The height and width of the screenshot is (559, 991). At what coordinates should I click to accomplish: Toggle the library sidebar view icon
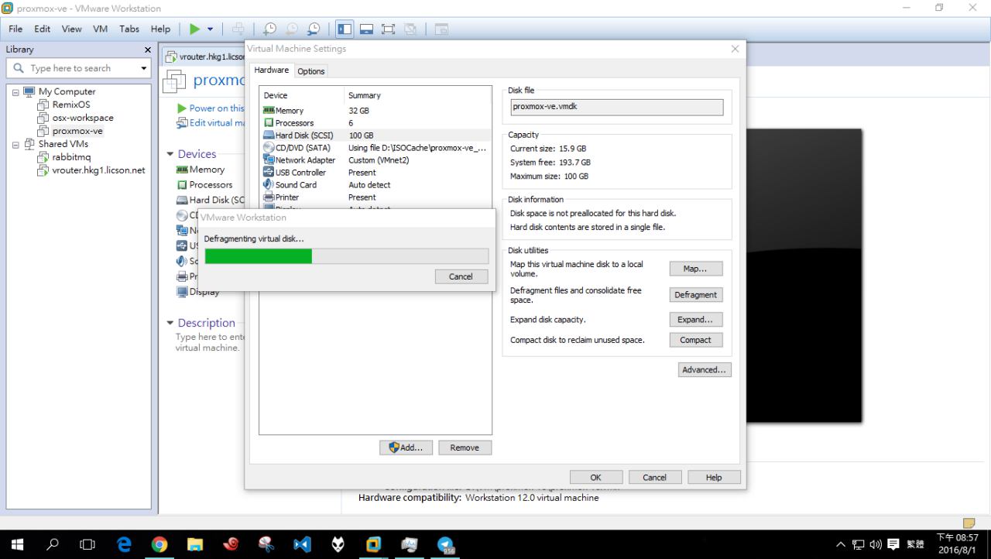(345, 29)
